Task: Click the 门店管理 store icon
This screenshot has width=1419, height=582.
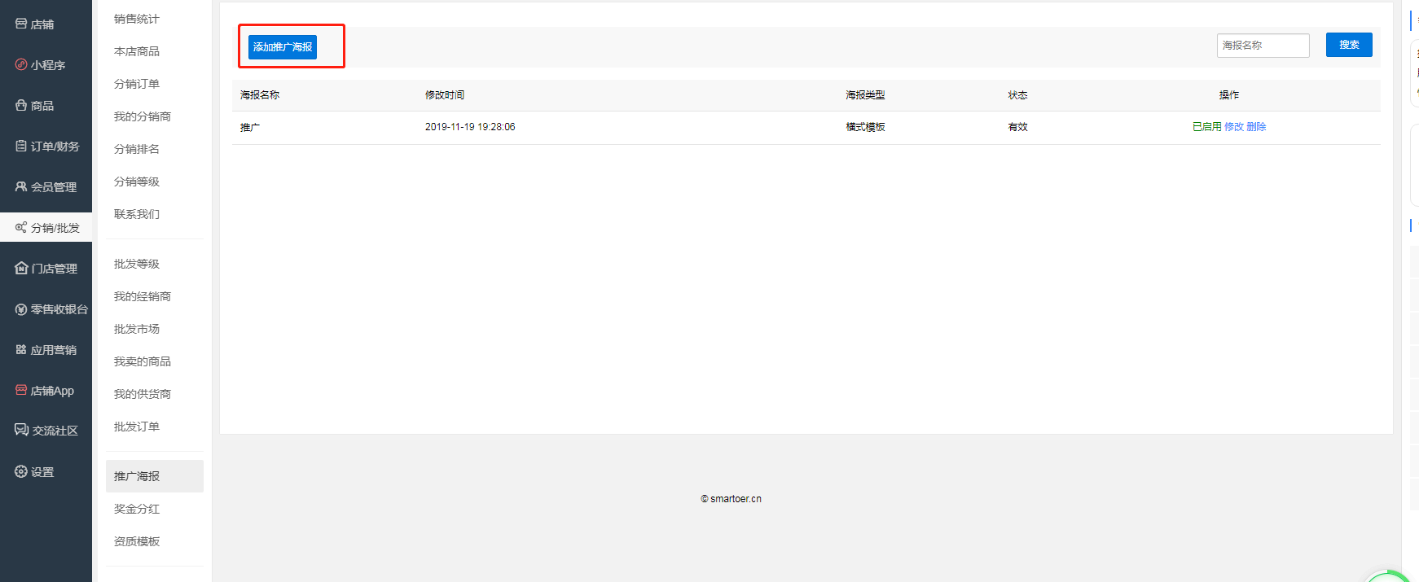Action: [21, 268]
